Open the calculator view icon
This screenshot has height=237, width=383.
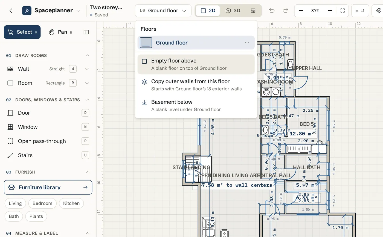point(253,11)
